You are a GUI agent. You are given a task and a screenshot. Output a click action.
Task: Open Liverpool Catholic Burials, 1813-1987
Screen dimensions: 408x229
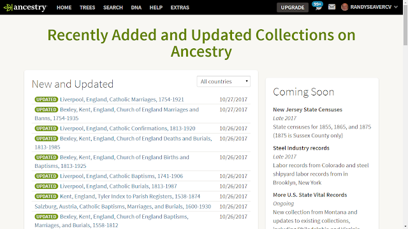click(x=119, y=186)
